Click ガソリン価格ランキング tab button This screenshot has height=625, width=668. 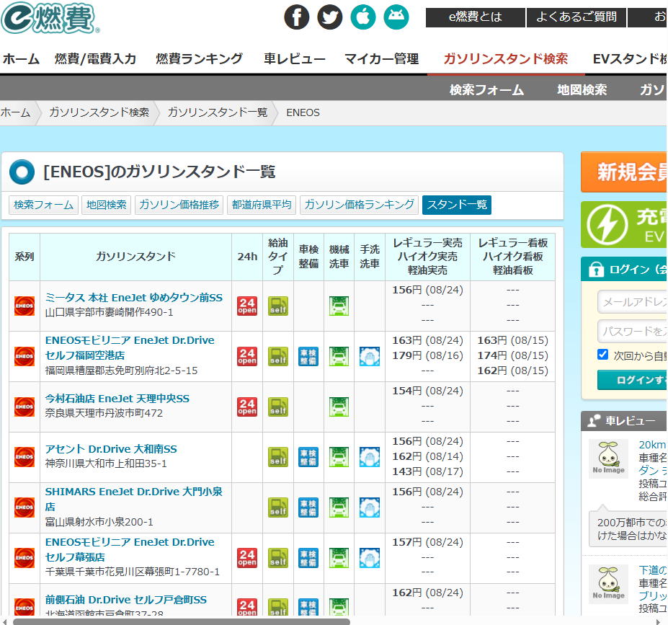359,205
